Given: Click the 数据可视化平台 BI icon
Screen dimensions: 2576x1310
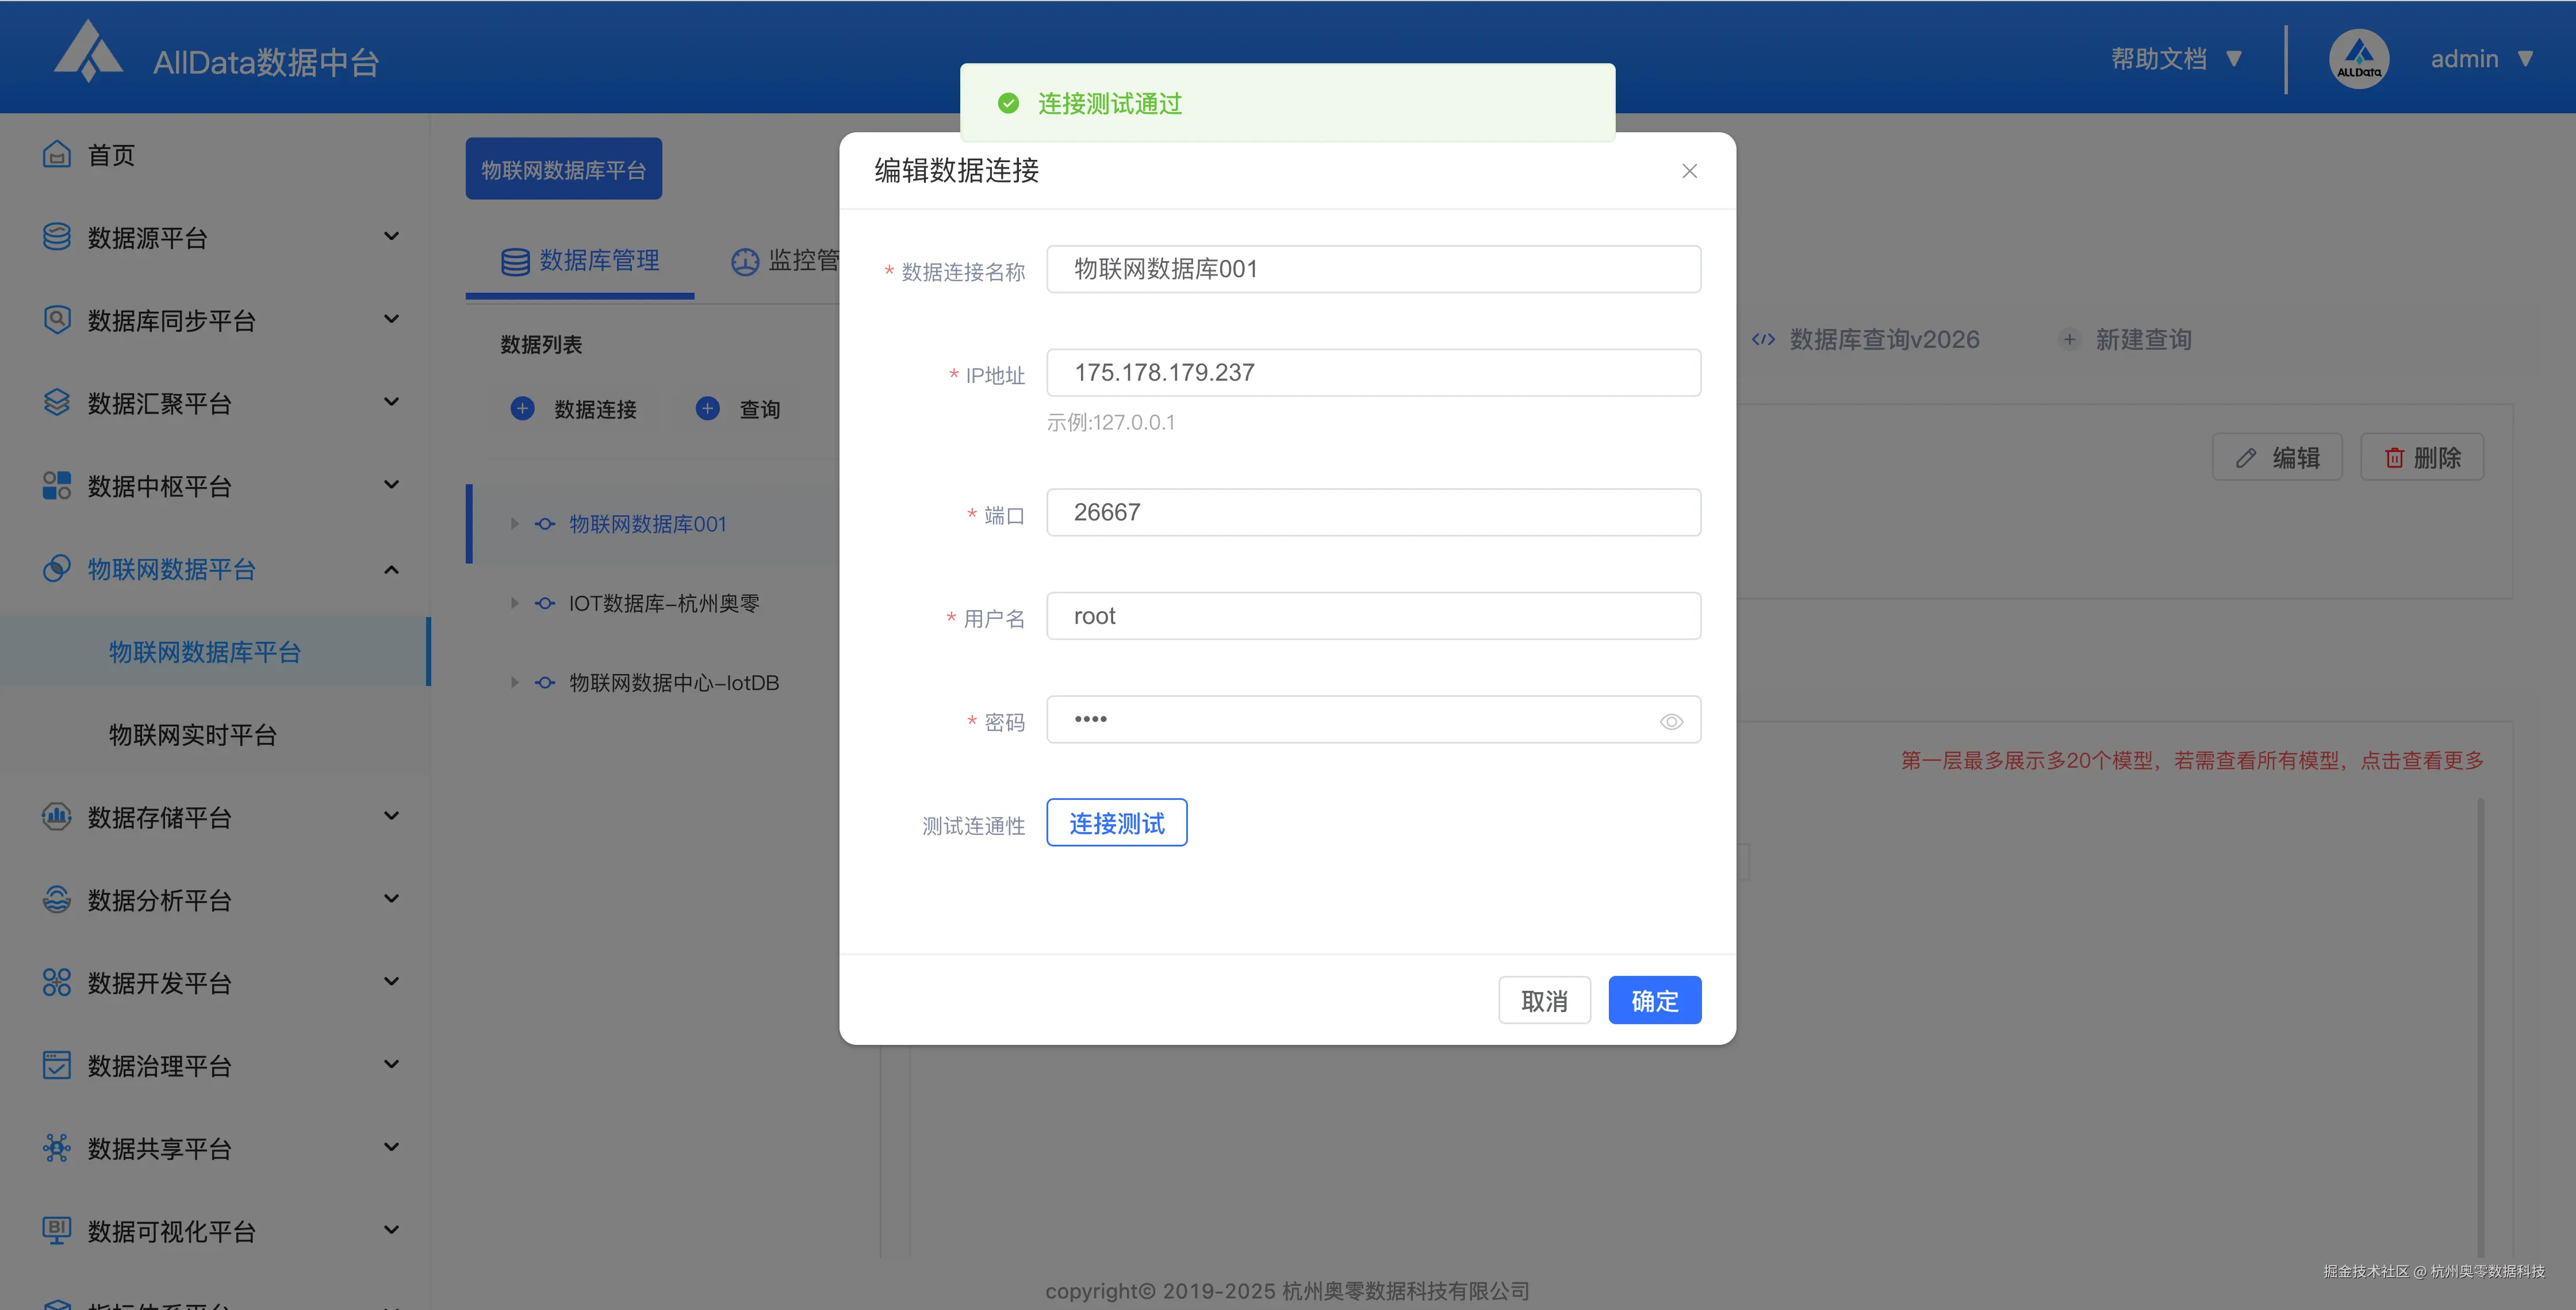Looking at the screenshot, I should click(57, 1229).
